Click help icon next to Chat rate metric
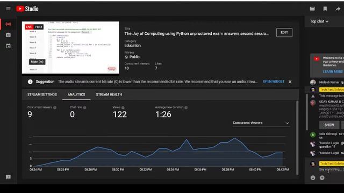Image resolution: width=344 pixels, height=193 pixels. [85, 107]
